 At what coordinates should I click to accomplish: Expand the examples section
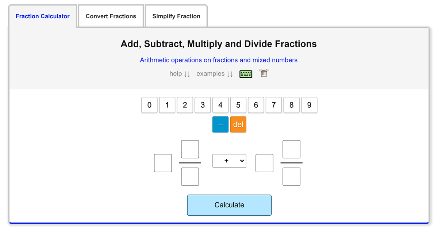click(214, 74)
